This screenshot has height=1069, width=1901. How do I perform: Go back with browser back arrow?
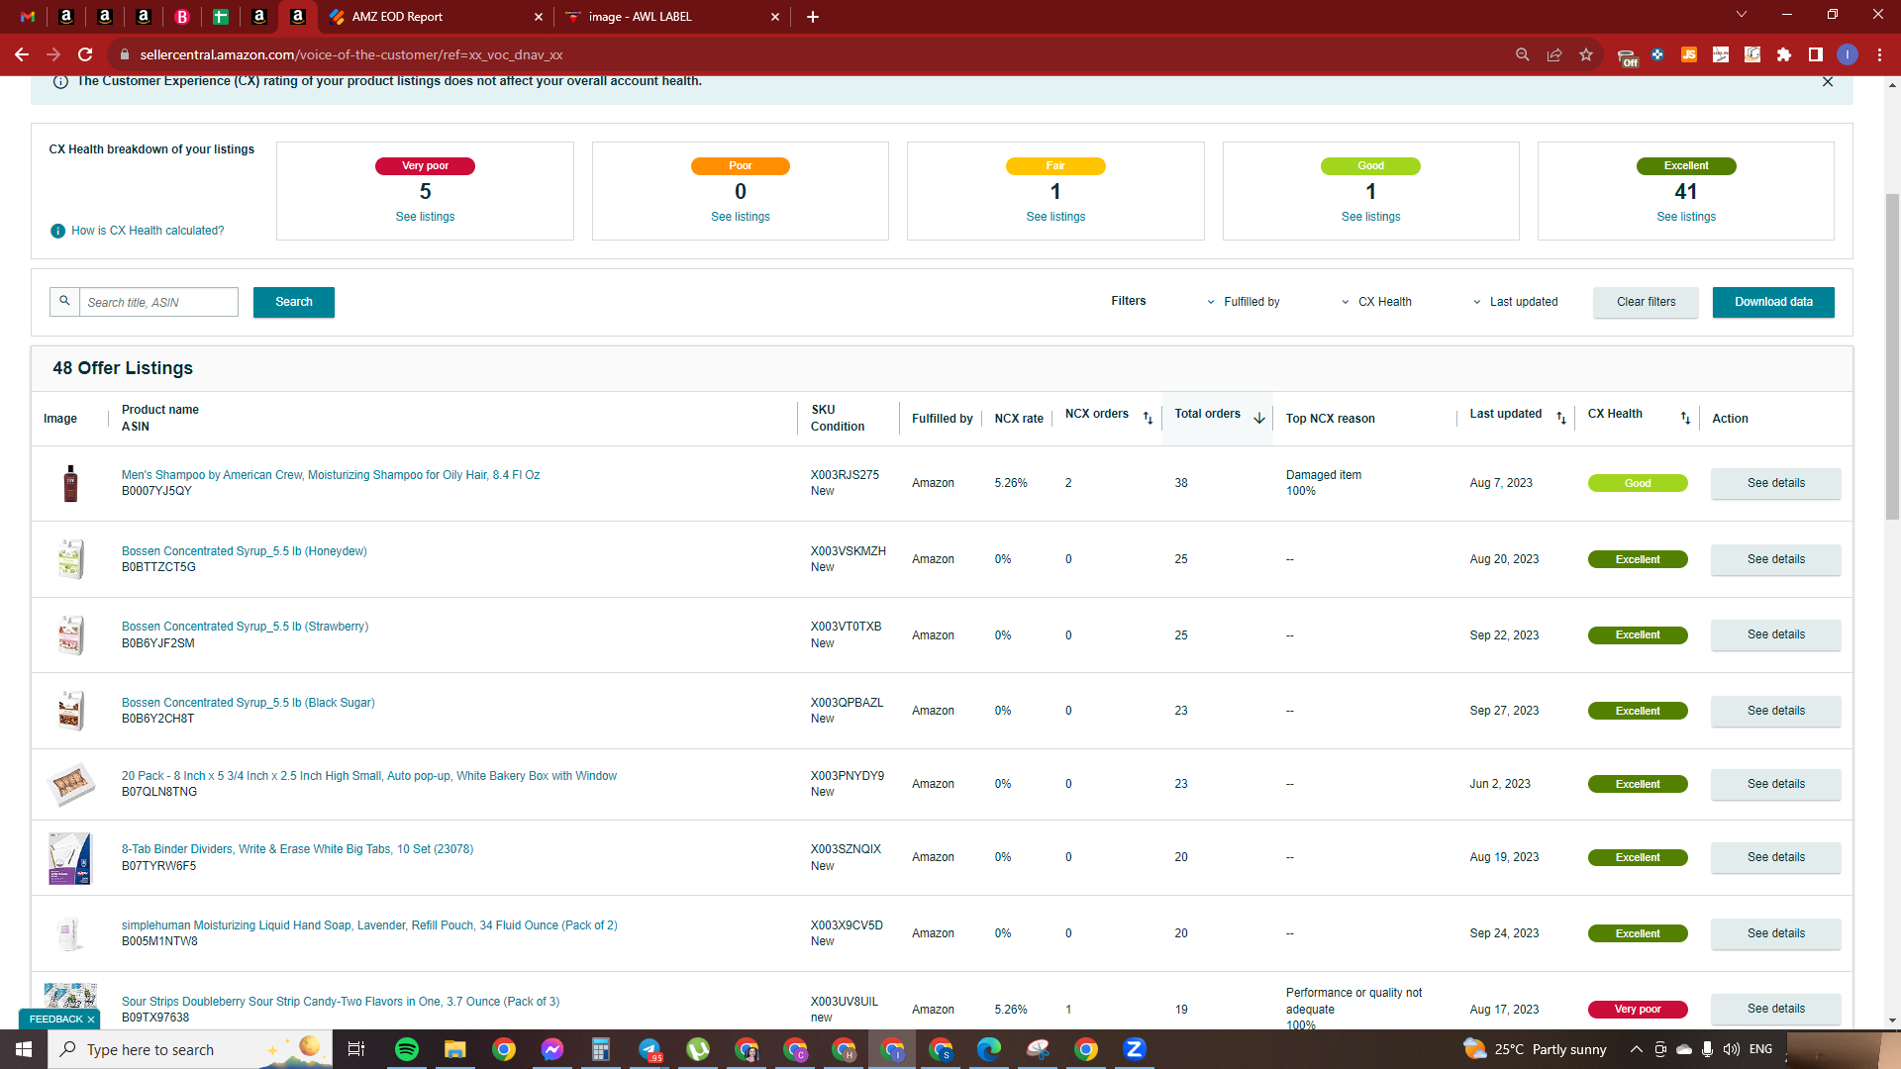point(22,54)
